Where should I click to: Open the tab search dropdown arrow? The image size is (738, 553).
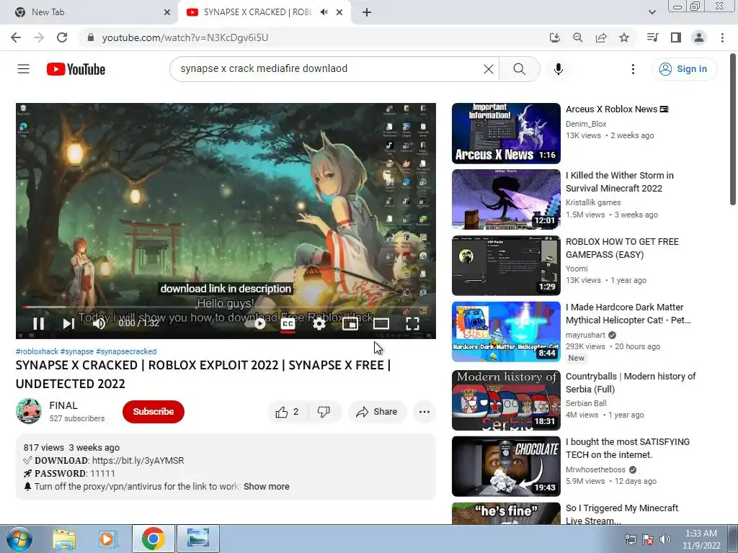pos(652,12)
